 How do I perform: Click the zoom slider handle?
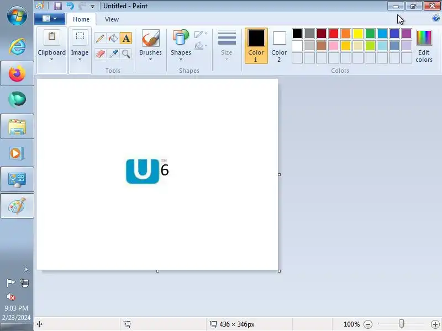[x=401, y=324]
